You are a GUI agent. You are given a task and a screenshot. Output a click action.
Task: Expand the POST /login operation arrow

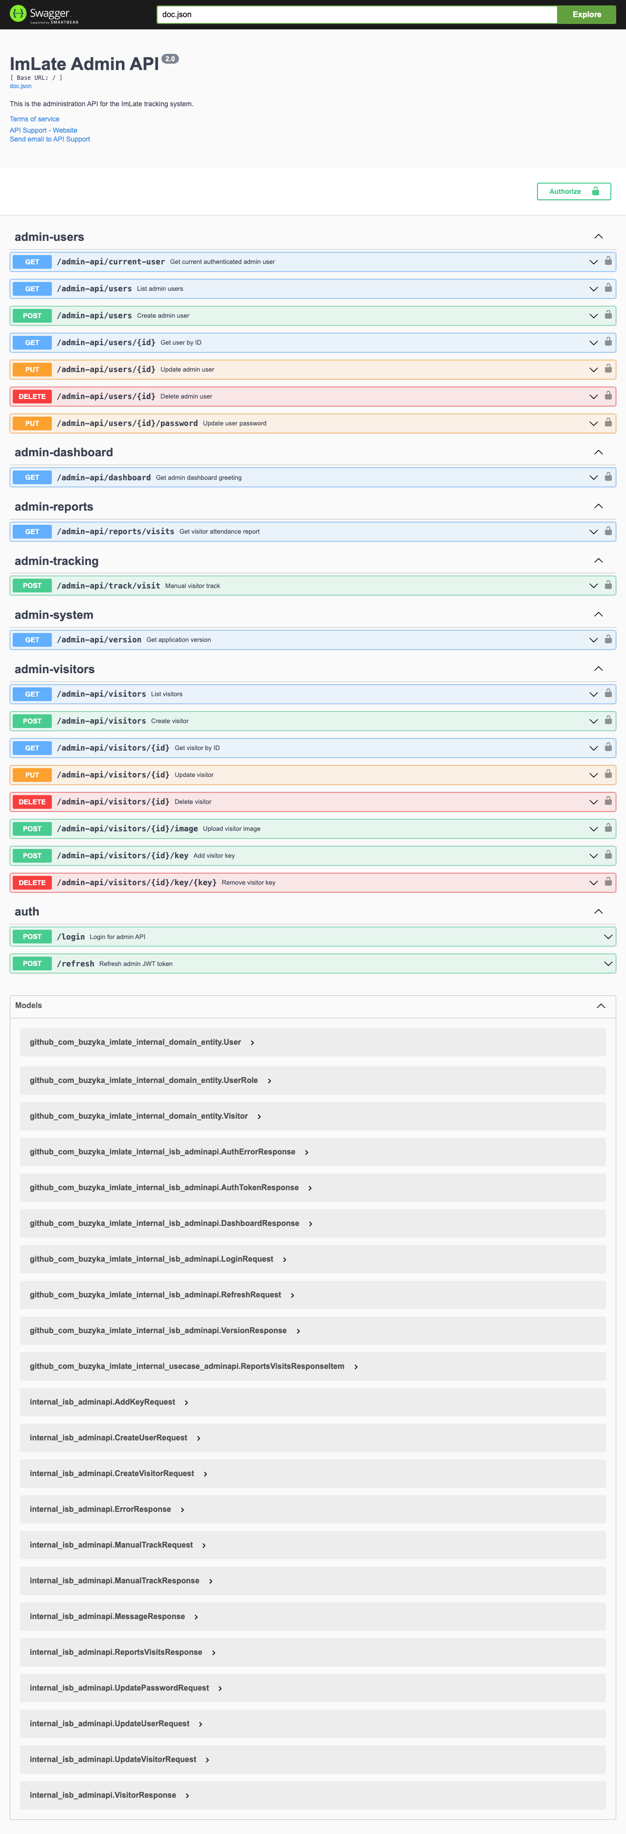tap(608, 937)
